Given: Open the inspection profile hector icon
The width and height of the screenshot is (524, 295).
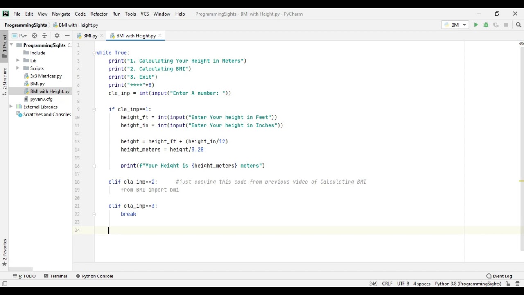Looking at the screenshot, I should (x=517, y=284).
